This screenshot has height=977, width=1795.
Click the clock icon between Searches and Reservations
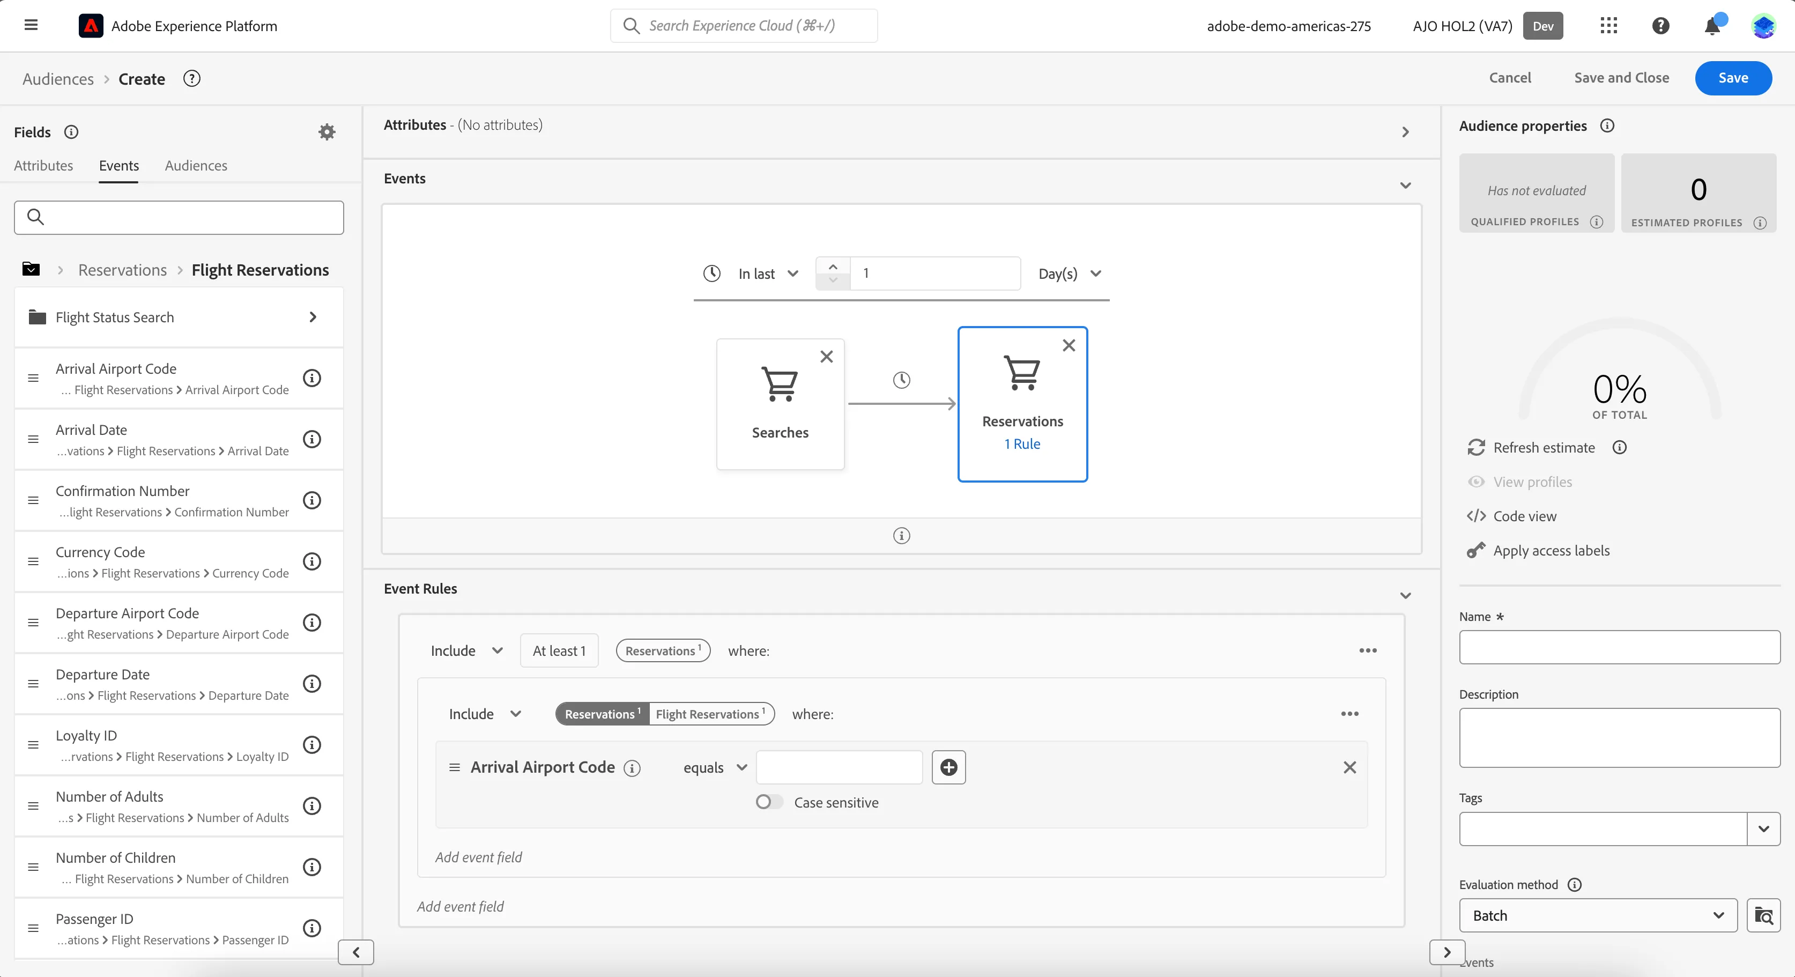tap(902, 380)
